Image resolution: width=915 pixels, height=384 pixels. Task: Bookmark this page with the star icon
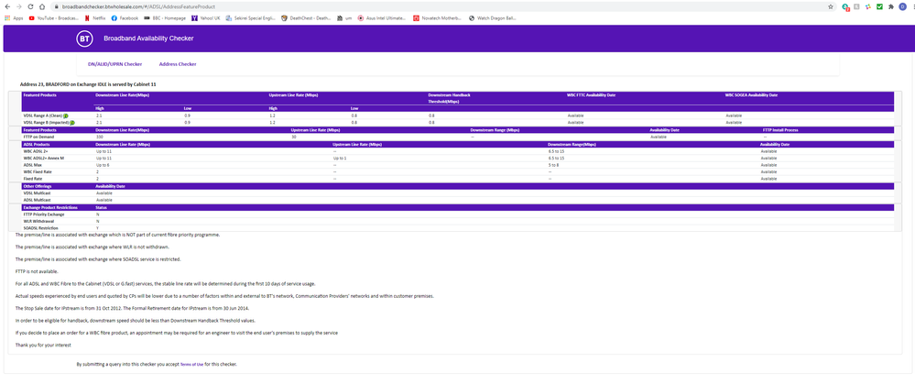coord(831,7)
